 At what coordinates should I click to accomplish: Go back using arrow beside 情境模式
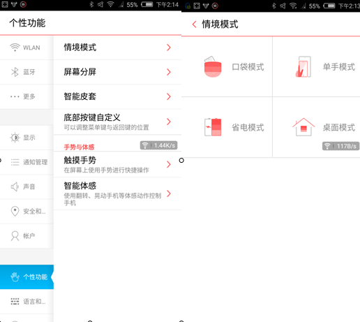pyautogui.click(x=195, y=24)
